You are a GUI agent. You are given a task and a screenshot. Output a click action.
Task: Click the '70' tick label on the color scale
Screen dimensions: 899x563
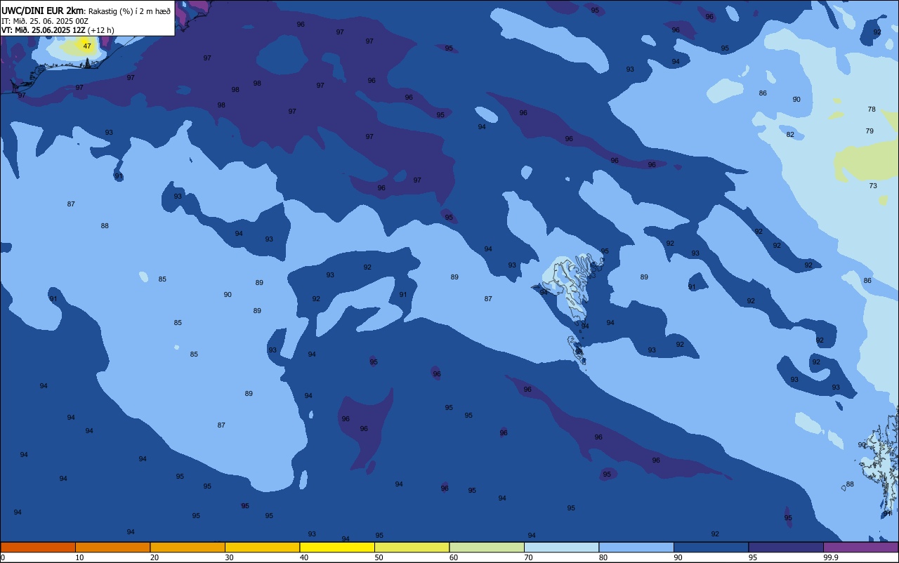point(528,557)
